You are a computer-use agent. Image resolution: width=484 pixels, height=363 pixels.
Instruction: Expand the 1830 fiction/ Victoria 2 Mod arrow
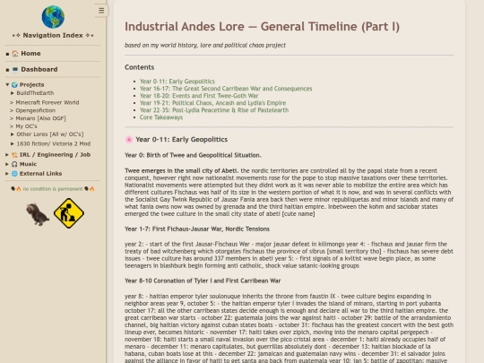pos(13,143)
